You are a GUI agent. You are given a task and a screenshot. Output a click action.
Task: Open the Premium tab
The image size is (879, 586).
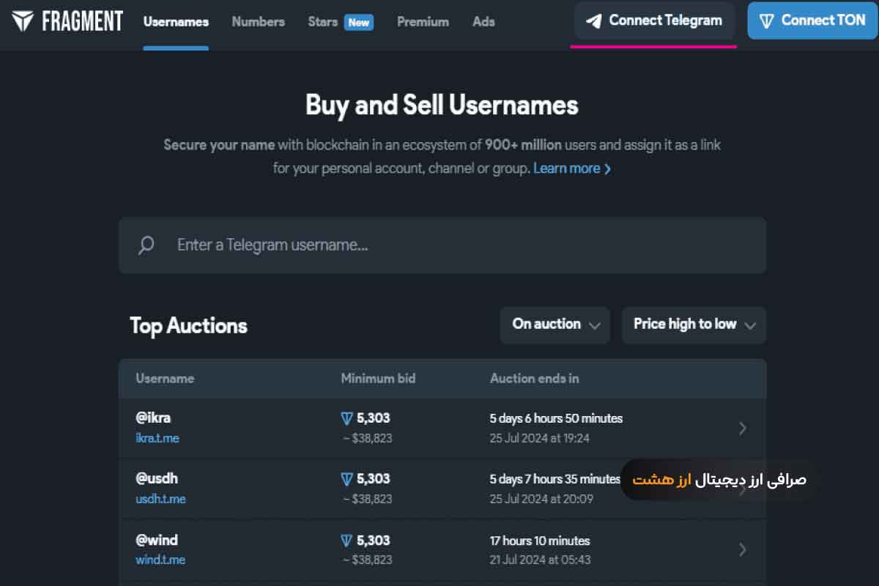coord(423,22)
